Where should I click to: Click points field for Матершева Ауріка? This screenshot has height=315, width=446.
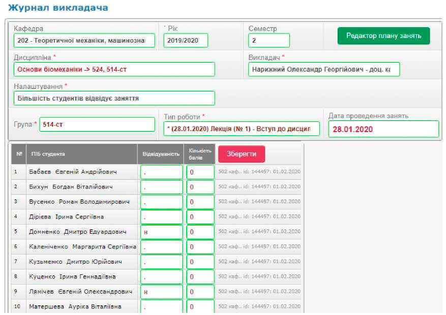pyautogui.click(x=200, y=307)
